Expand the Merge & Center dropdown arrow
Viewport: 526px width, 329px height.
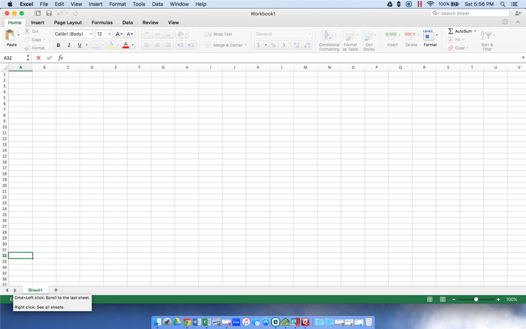(246, 45)
